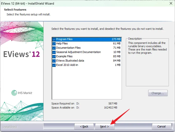
Task: Uncheck EViews Illustrated data checkbox
Action: click(x=54, y=61)
